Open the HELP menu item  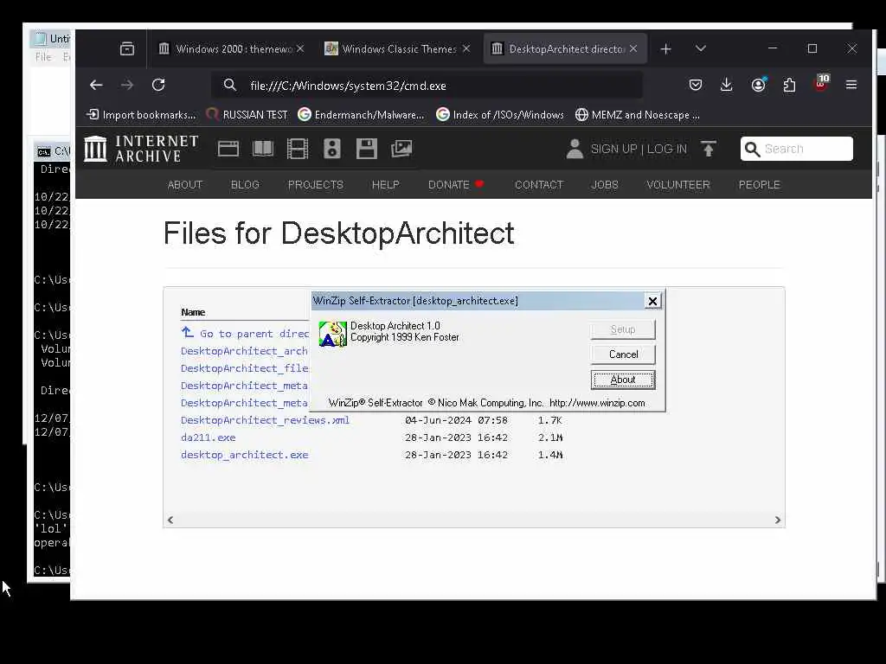pyautogui.click(x=385, y=185)
